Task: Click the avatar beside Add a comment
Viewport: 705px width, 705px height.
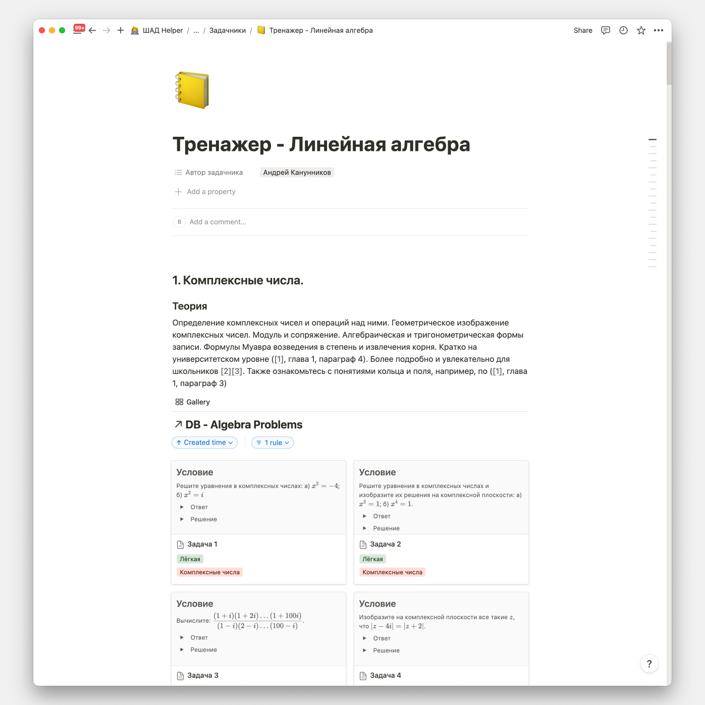Action: point(179,222)
